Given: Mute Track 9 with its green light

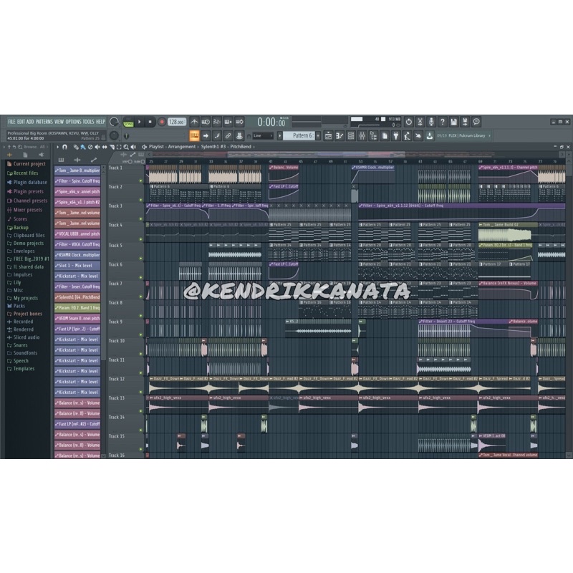Looking at the screenshot, I should 140,334.
